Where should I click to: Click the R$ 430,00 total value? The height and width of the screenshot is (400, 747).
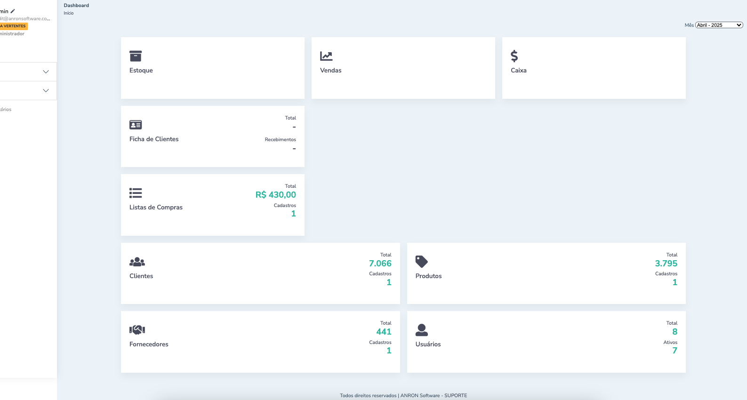click(x=275, y=195)
